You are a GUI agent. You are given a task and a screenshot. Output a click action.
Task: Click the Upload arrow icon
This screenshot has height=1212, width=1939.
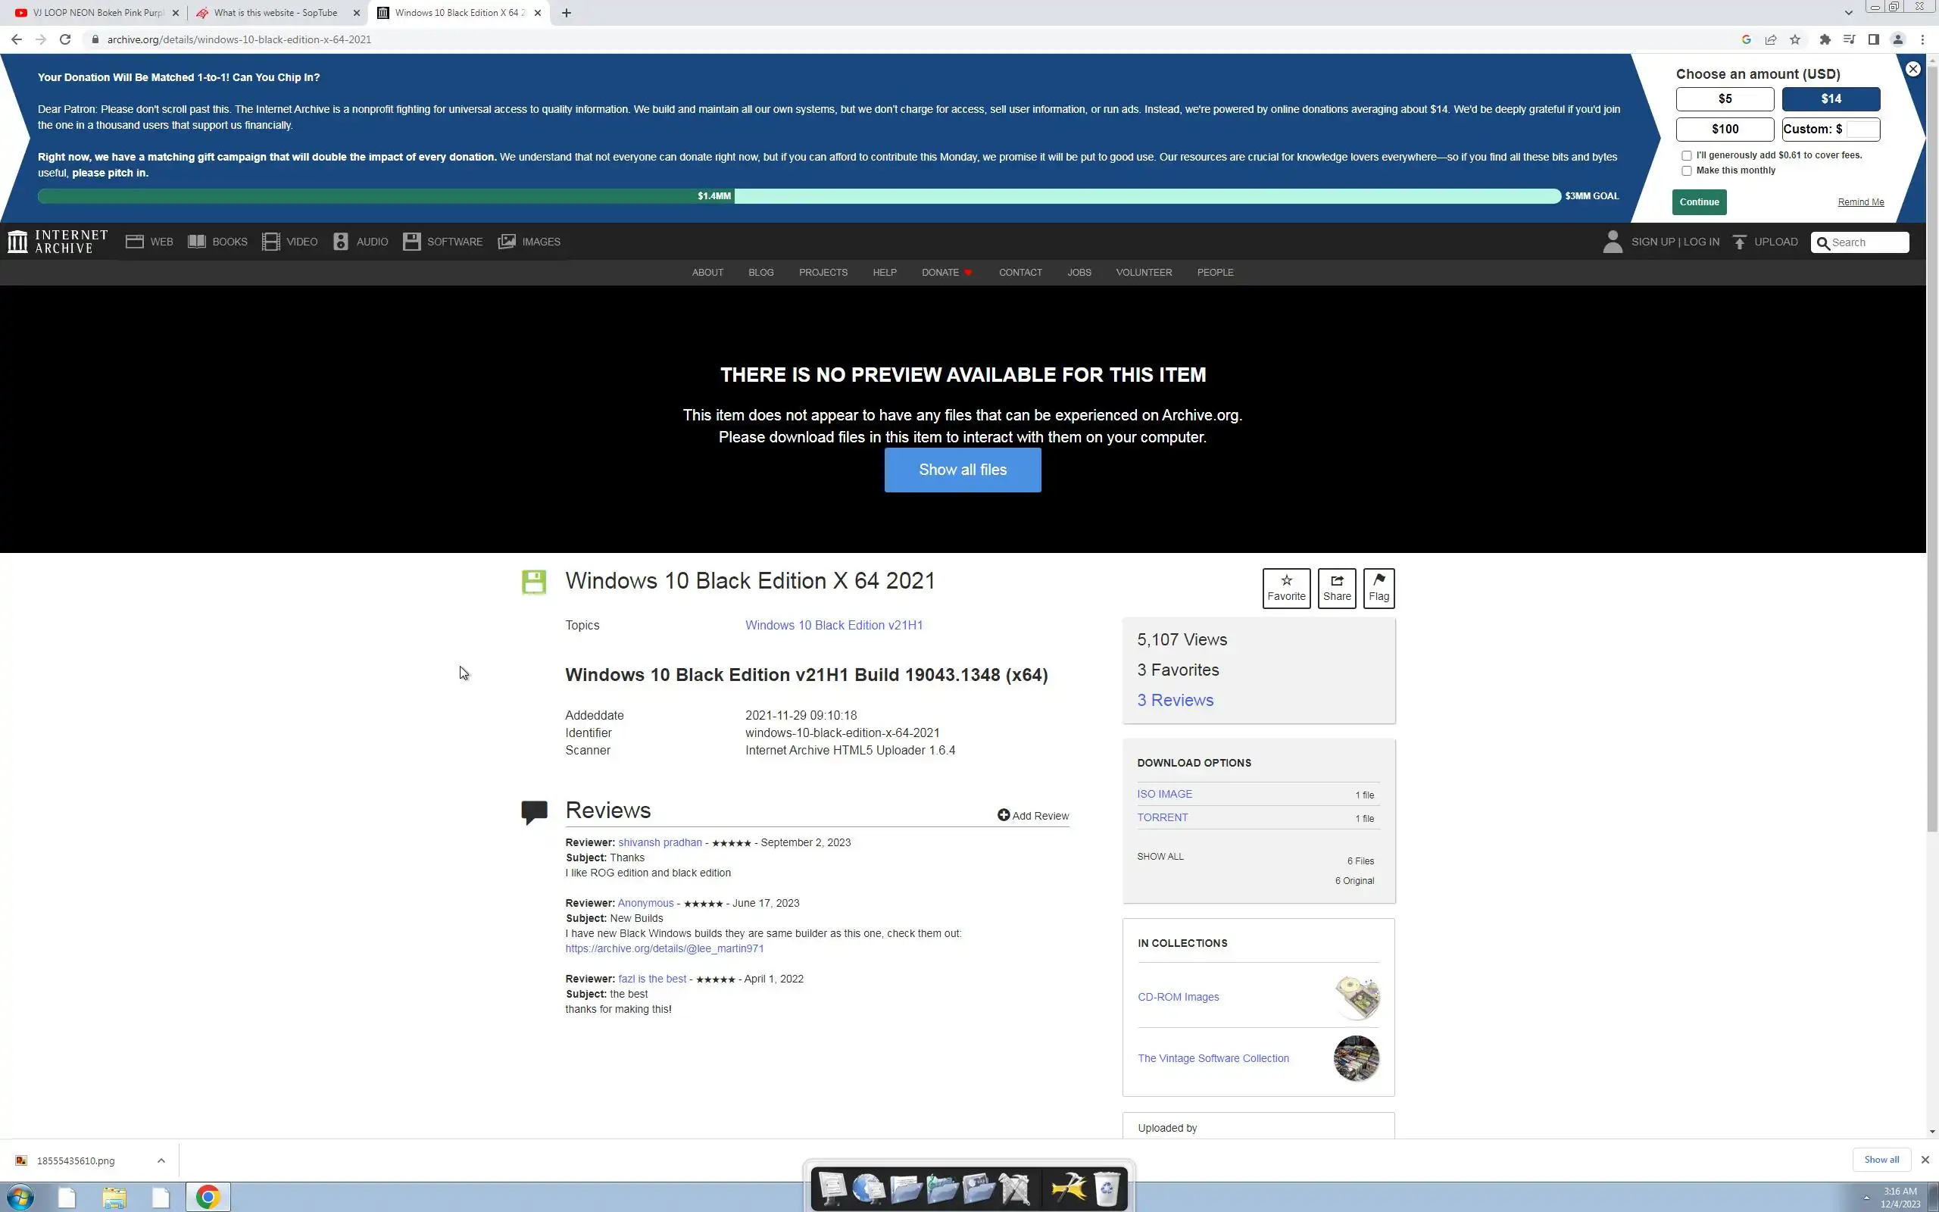[1740, 242]
